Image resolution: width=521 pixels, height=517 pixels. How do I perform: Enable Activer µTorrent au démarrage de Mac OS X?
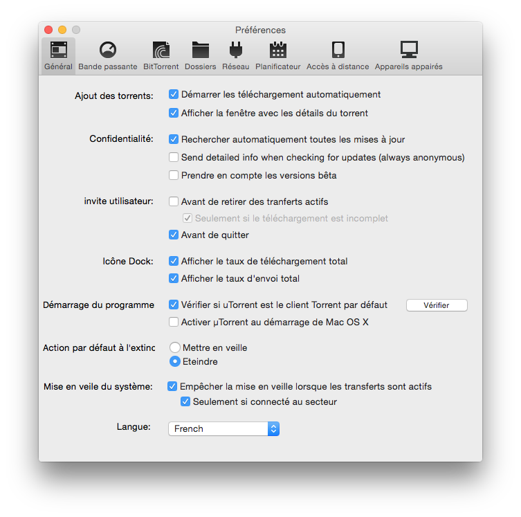tap(174, 322)
